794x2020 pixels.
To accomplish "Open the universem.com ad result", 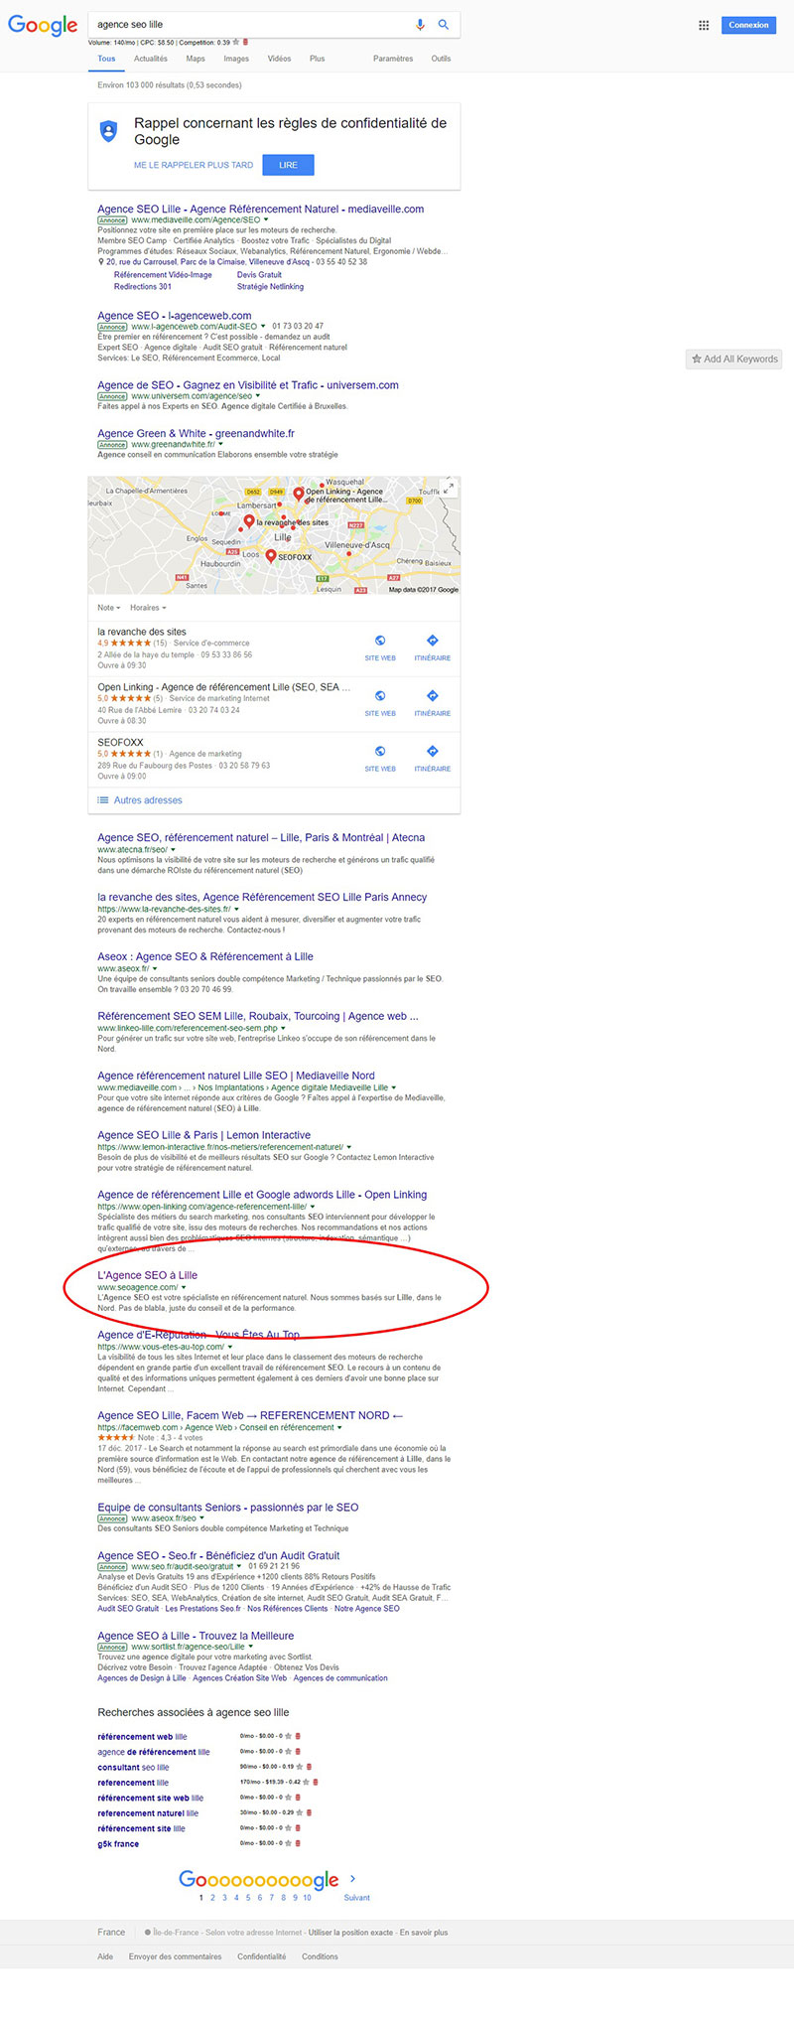I will point(247,385).
